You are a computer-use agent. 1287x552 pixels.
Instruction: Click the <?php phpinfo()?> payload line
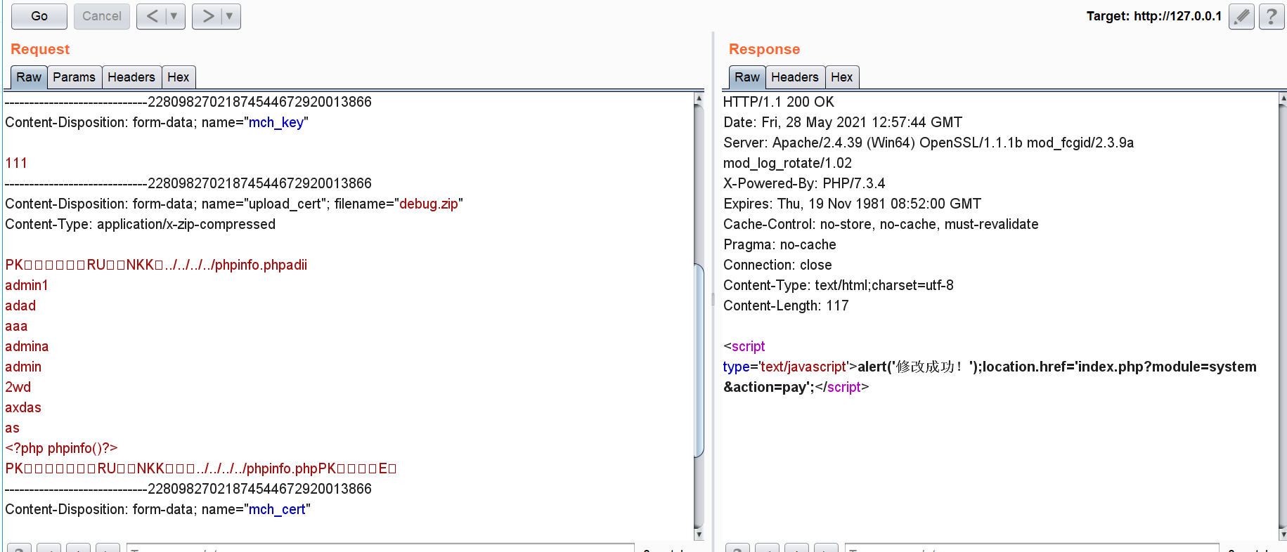pos(61,448)
